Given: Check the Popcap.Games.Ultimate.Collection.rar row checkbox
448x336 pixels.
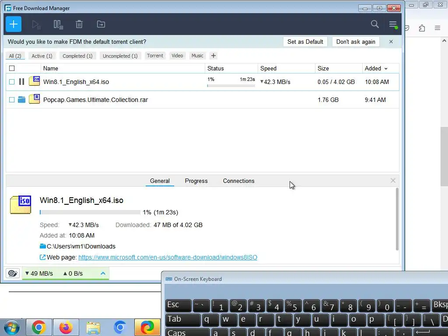Looking at the screenshot, I should (12, 100).
